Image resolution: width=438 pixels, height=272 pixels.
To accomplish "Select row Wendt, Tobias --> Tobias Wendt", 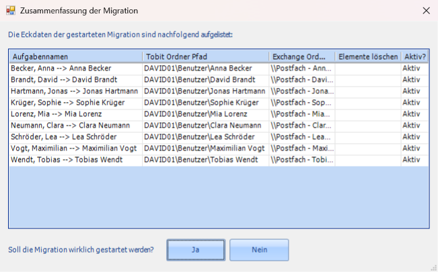I will tap(219, 160).
